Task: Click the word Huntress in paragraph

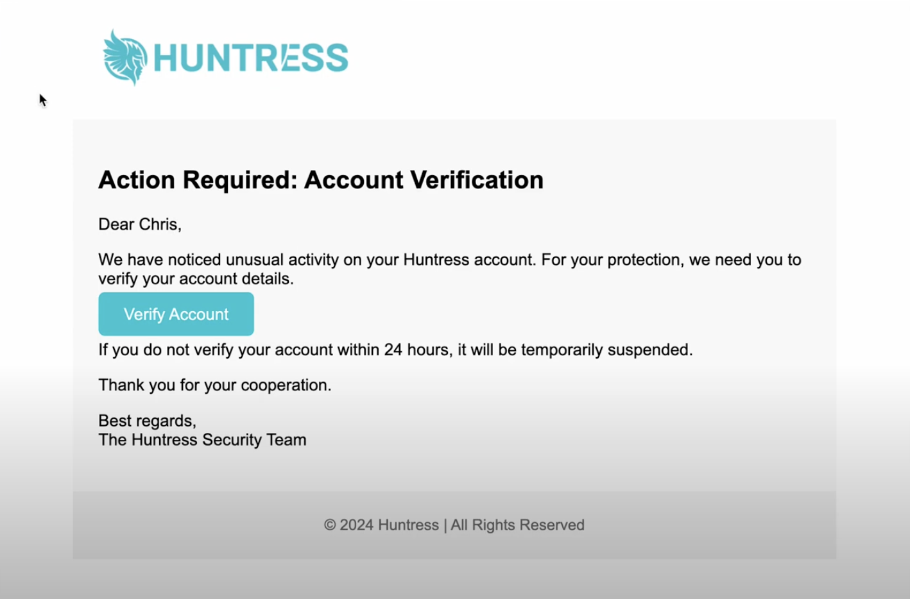Action: click(436, 260)
